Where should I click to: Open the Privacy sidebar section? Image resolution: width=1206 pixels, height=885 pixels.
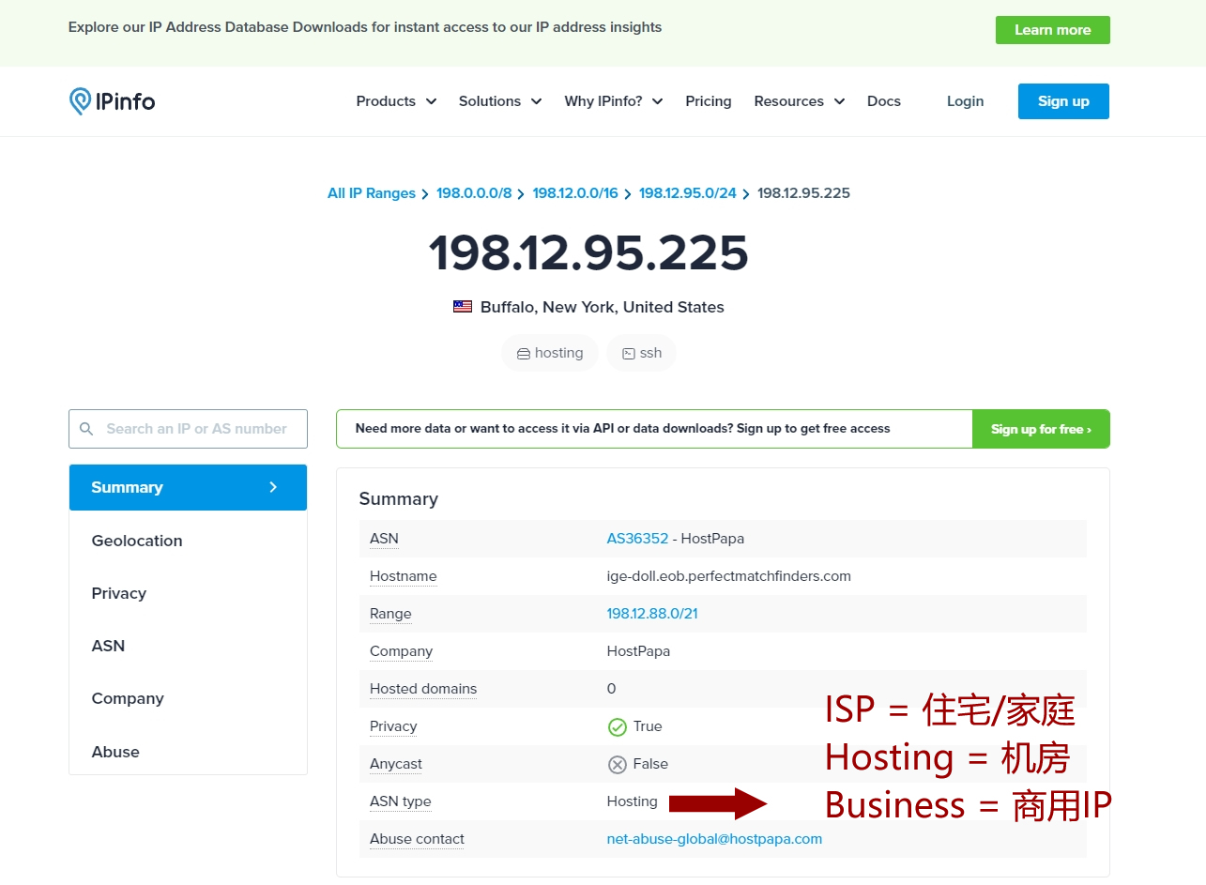(x=119, y=593)
